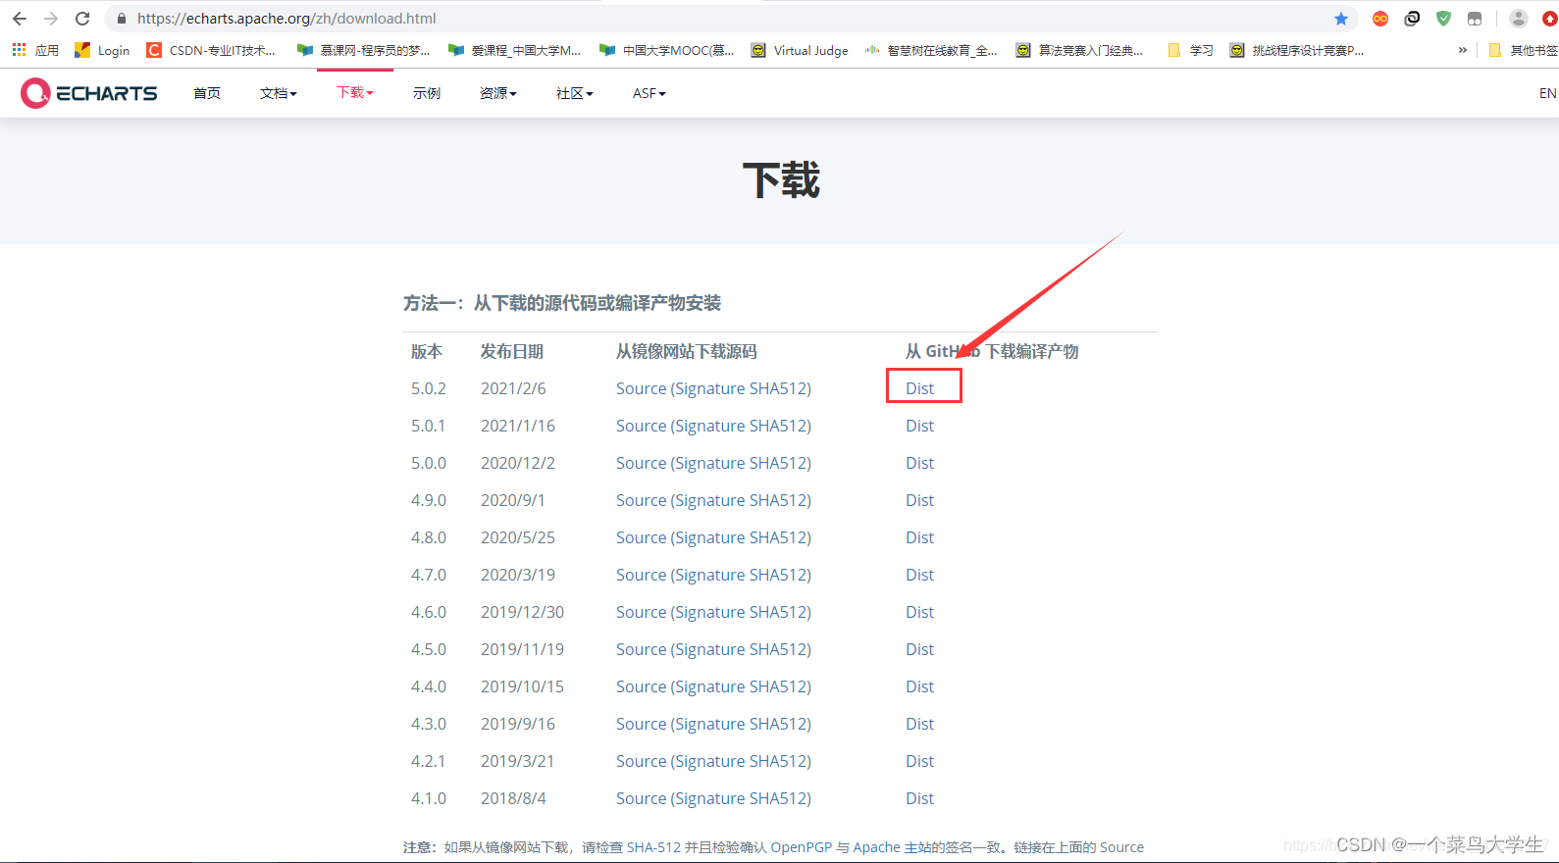Download Dist for version 5.0.1
This screenshot has height=863, width=1559.
click(919, 426)
